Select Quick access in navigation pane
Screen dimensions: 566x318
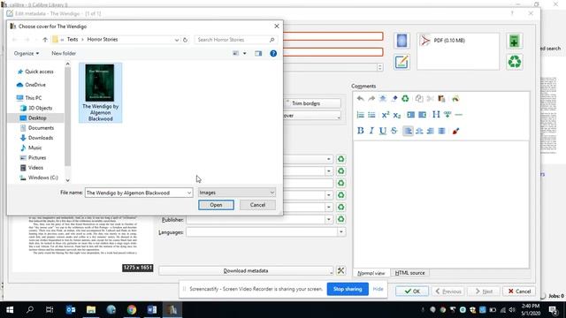[39, 72]
